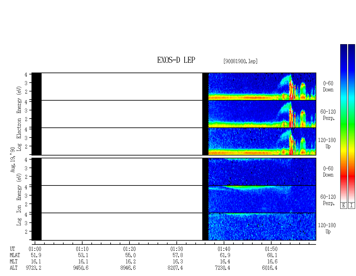The image size is (356, 276).
Task: Click the MLAT value 55.0
Action: (x=130, y=255)
